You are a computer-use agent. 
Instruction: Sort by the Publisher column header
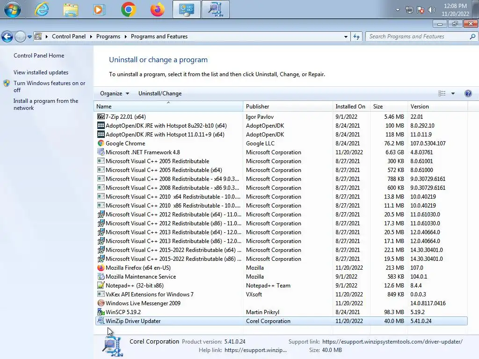coord(288,107)
